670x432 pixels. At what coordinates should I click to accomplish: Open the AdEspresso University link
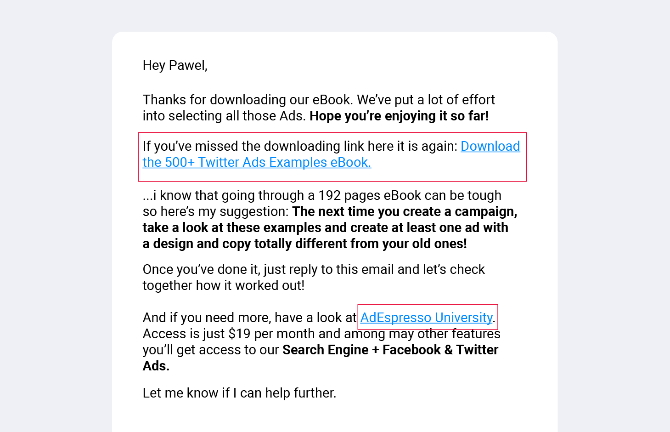[x=426, y=318]
